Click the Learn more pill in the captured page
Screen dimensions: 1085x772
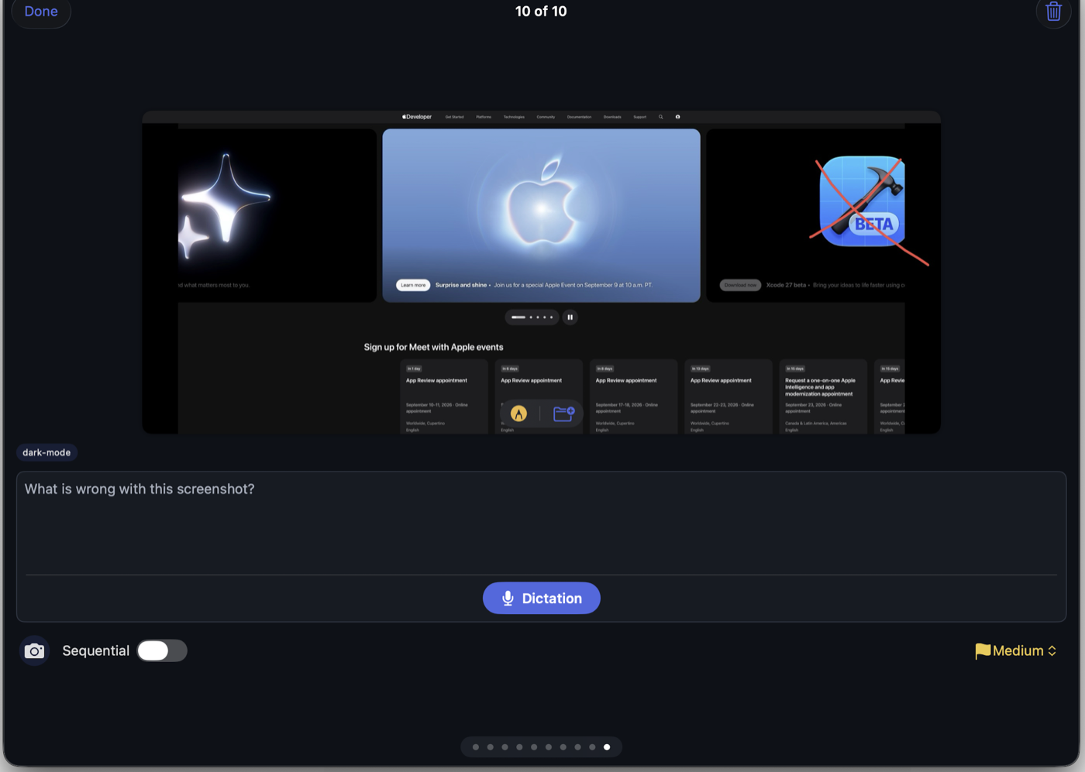point(413,285)
